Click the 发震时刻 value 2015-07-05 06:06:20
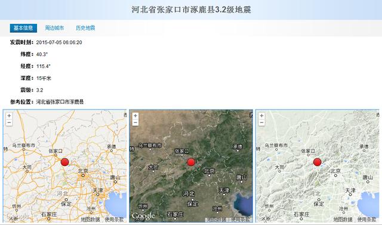 tap(59, 42)
